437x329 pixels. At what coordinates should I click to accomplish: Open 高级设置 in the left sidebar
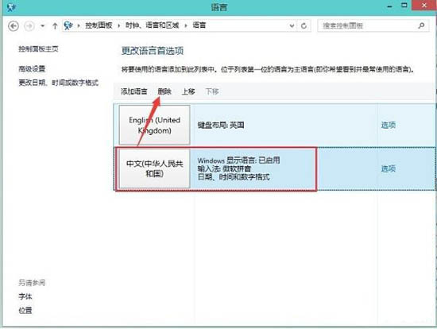[32, 69]
